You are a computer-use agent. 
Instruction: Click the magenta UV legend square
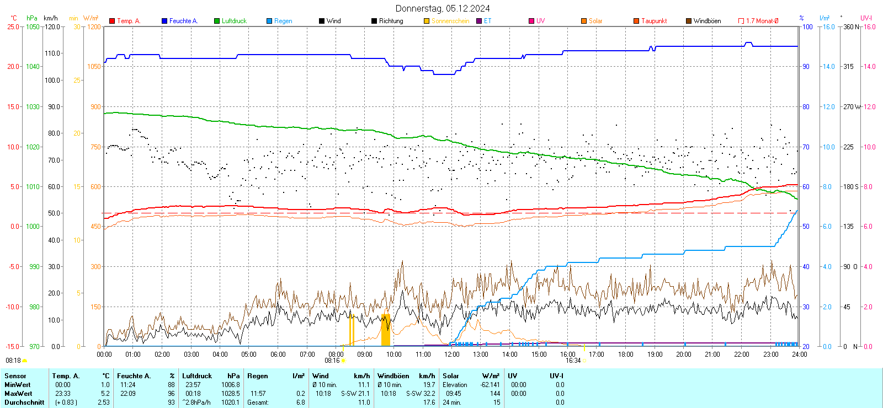pos(531,21)
